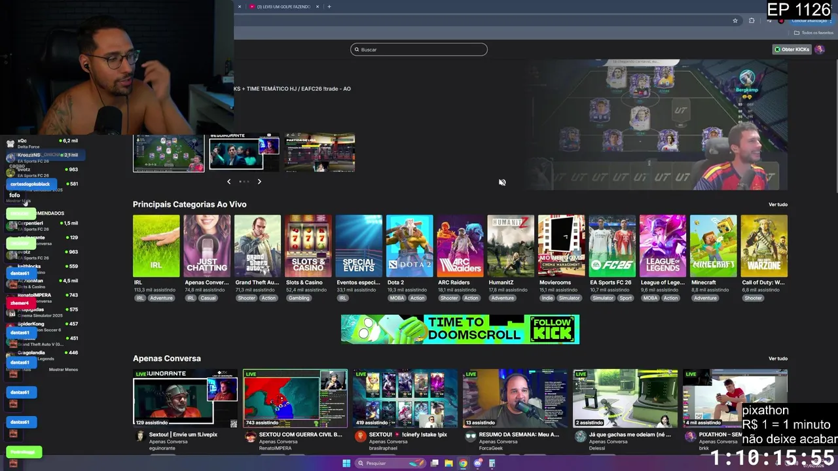Image resolution: width=838 pixels, height=471 pixels.
Task: Open the user profile avatar on Kick
Action: pos(820,49)
